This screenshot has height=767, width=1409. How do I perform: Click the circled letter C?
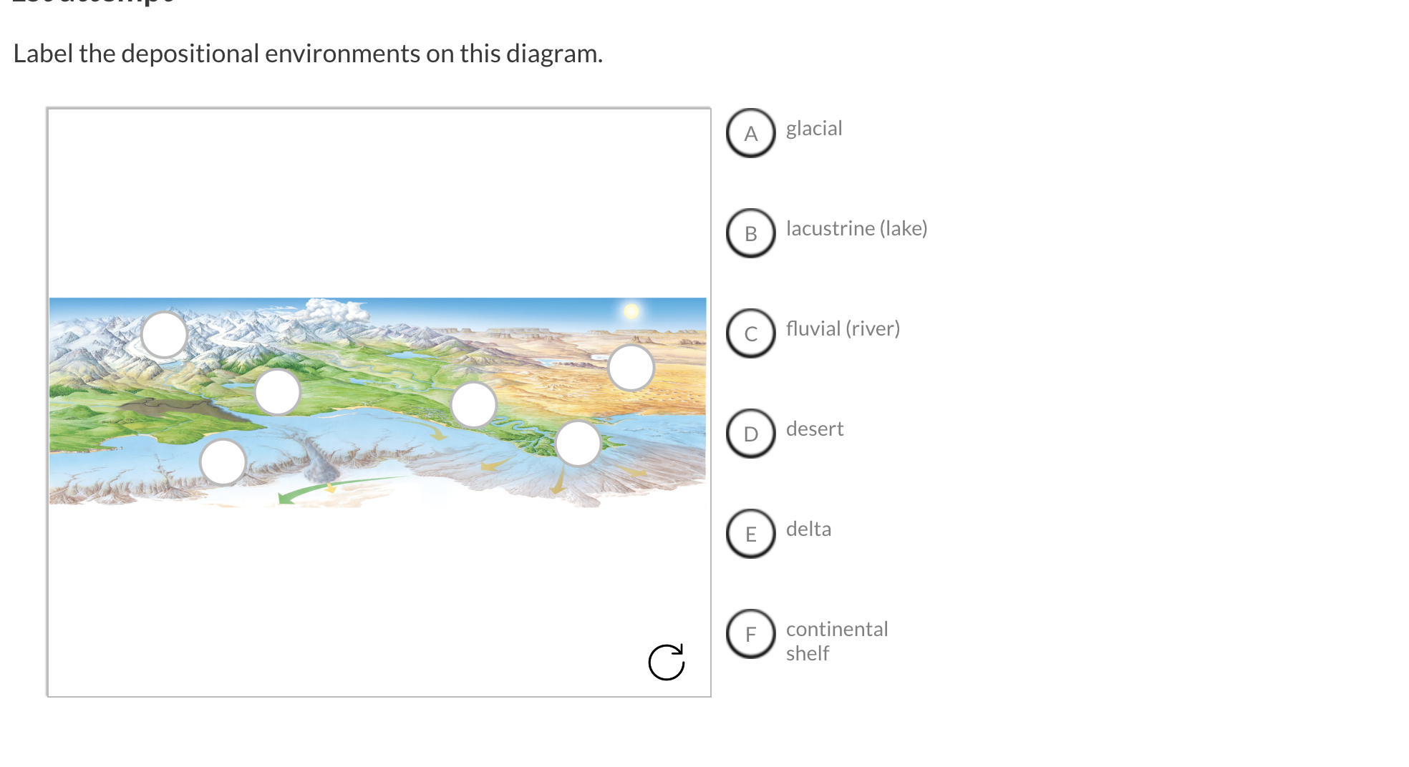click(x=750, y=333)
